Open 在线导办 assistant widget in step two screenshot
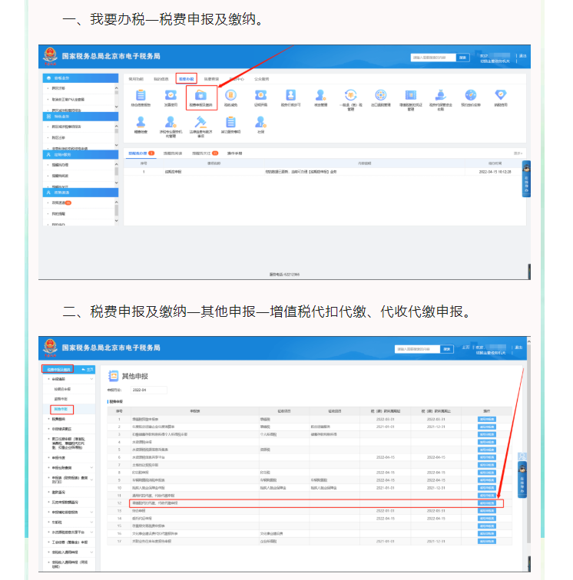This screenshot has height=580, width=573. click(522, 479)
